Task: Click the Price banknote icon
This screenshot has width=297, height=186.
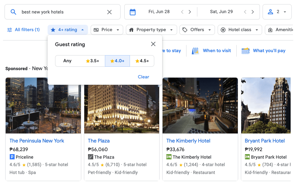Action: tap(96, 30)
